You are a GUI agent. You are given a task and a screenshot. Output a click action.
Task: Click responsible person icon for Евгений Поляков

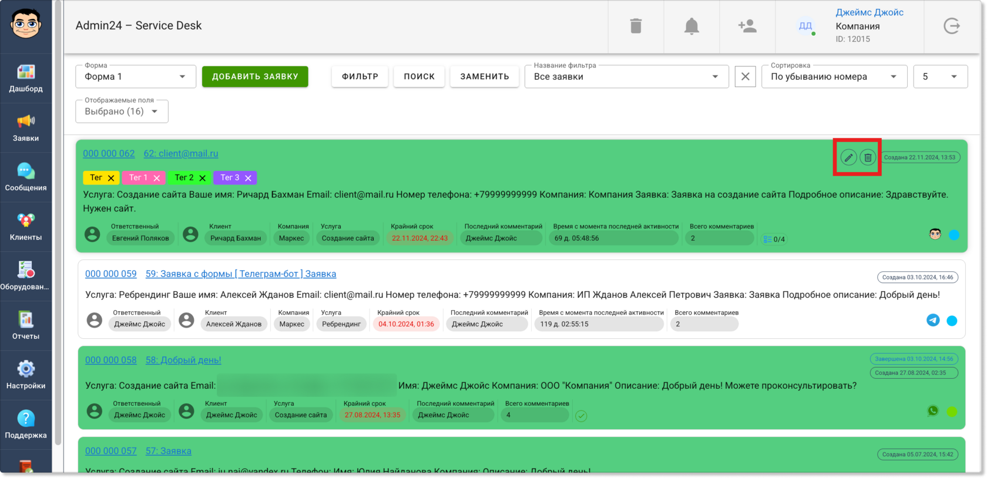[92, 234]
